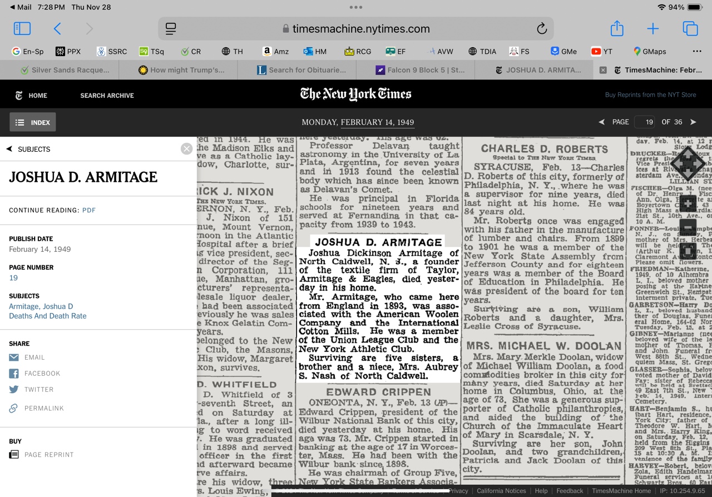712x497 pixels.
Task: Open SEARCH ARCHIVE
Action: [x=107, y=96]
